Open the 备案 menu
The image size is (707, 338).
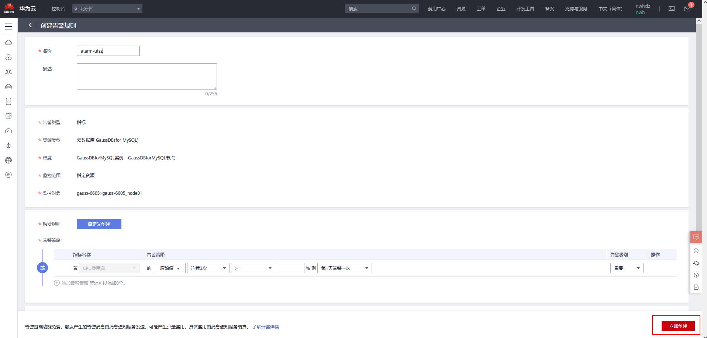[549, 8]
